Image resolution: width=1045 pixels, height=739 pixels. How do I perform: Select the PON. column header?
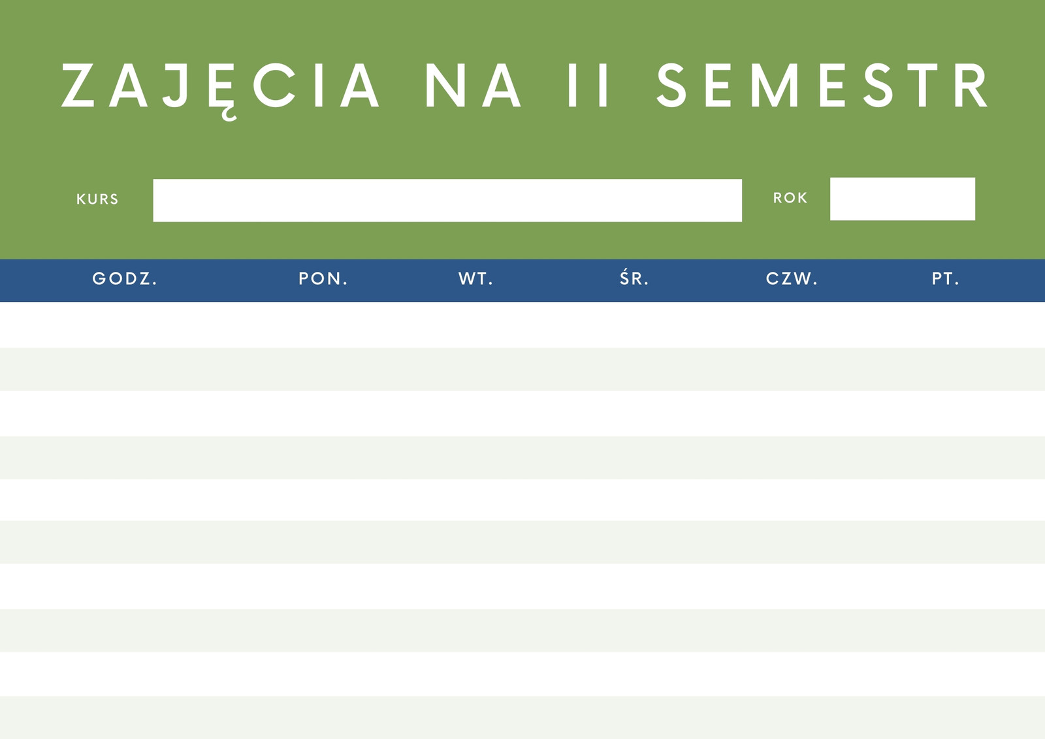click(x=323, y=279)
